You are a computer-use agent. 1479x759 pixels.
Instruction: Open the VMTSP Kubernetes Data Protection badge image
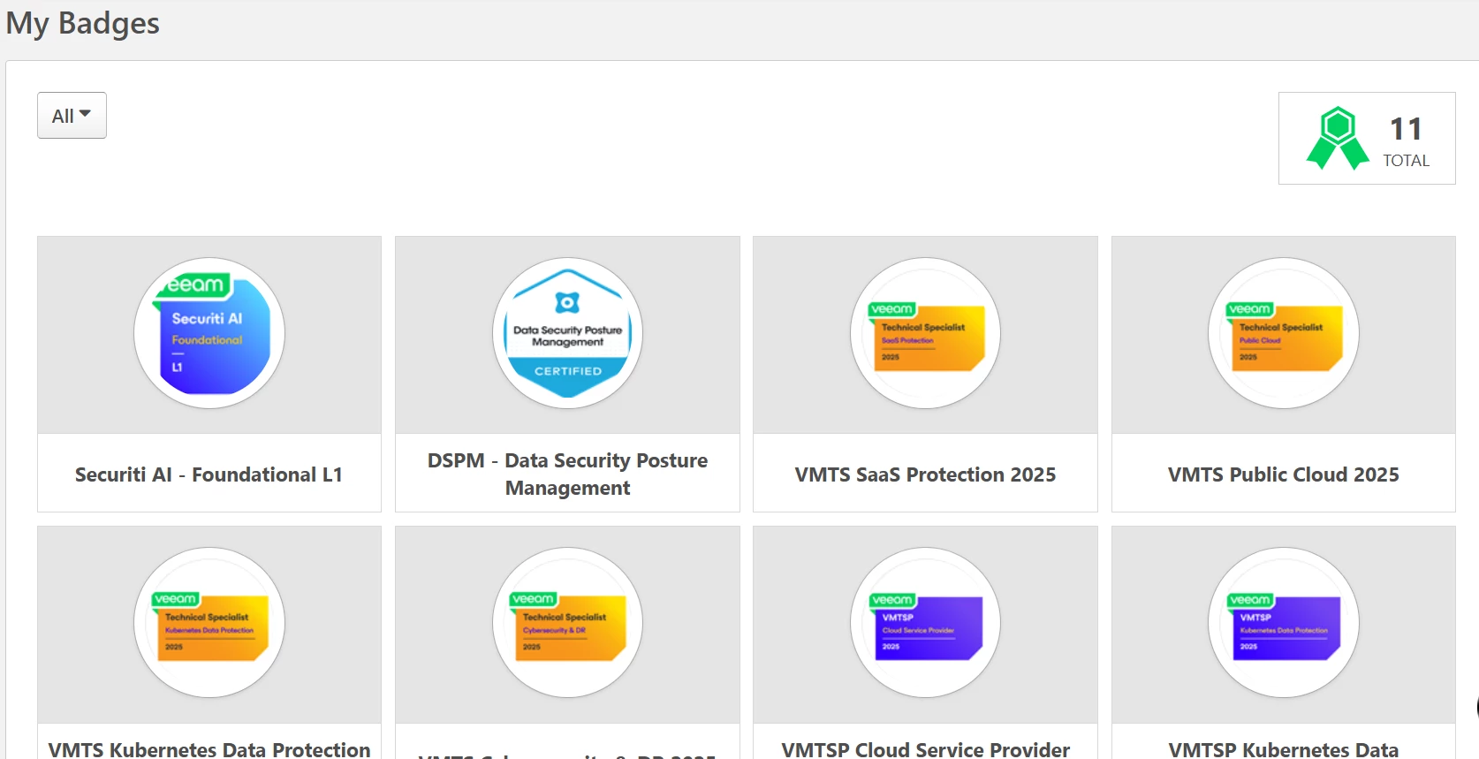click(x=1283, y=623)
